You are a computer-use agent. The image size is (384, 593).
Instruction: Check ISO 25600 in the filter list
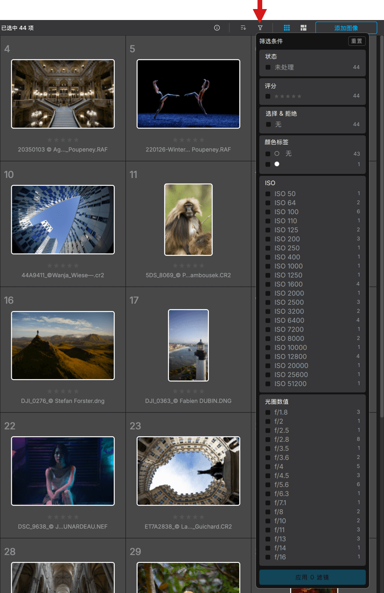click(268, 375)
